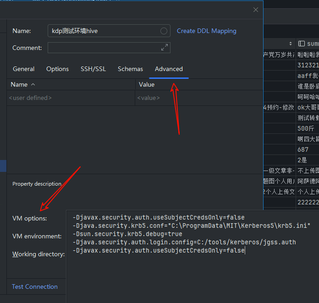Click Test Connection link
The width and height of the screenshot is (319, 303).
tap(35, 286)
